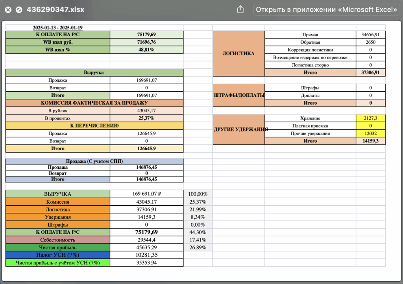
Task: Select the 'Платная приемка' label cell
Action: 310,126
